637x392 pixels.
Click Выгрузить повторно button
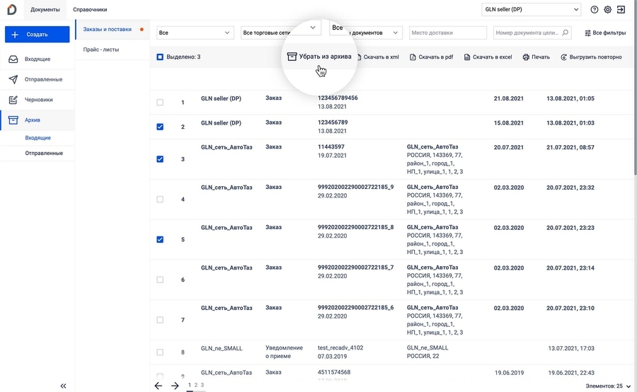(591, 57)
